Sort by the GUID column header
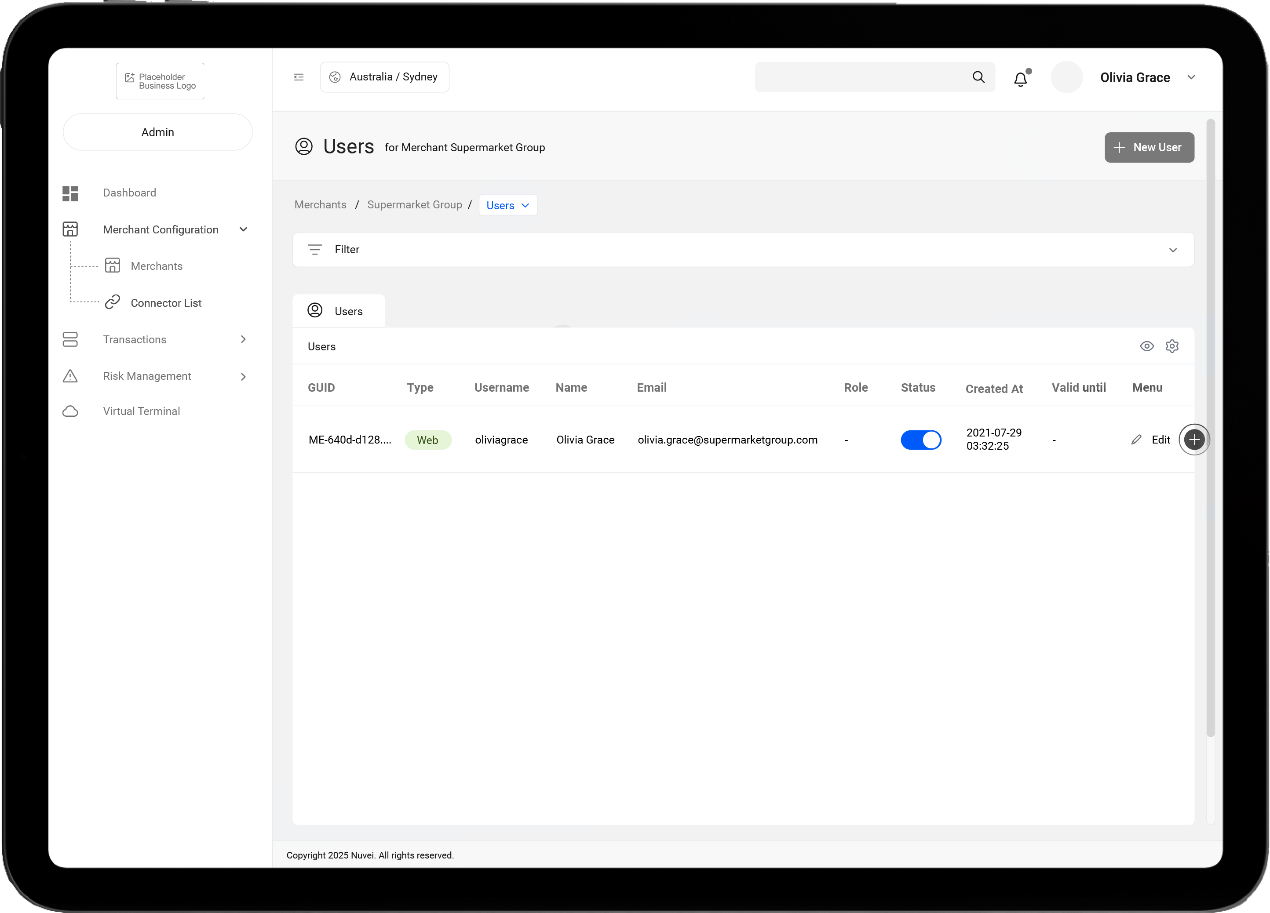This screenshot has width=1270, height=913. 321,387
